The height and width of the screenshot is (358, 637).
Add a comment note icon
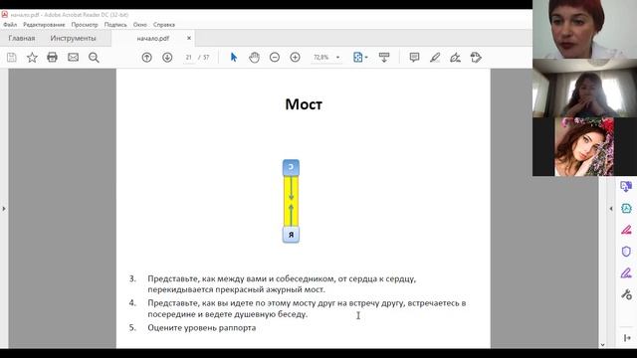414,58
